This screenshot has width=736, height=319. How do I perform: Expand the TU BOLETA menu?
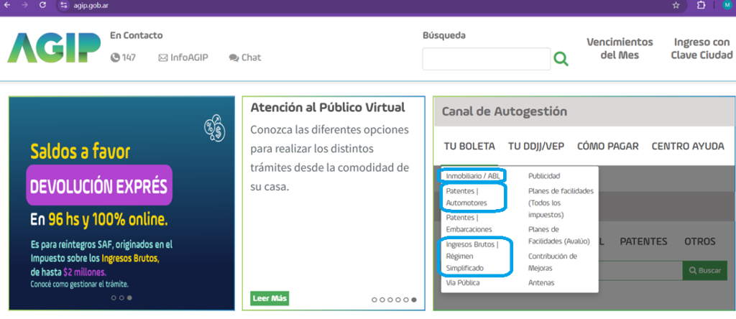point(469,146)
